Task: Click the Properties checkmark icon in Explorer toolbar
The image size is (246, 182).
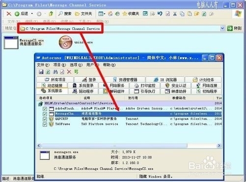Action: tap(167, 14)
